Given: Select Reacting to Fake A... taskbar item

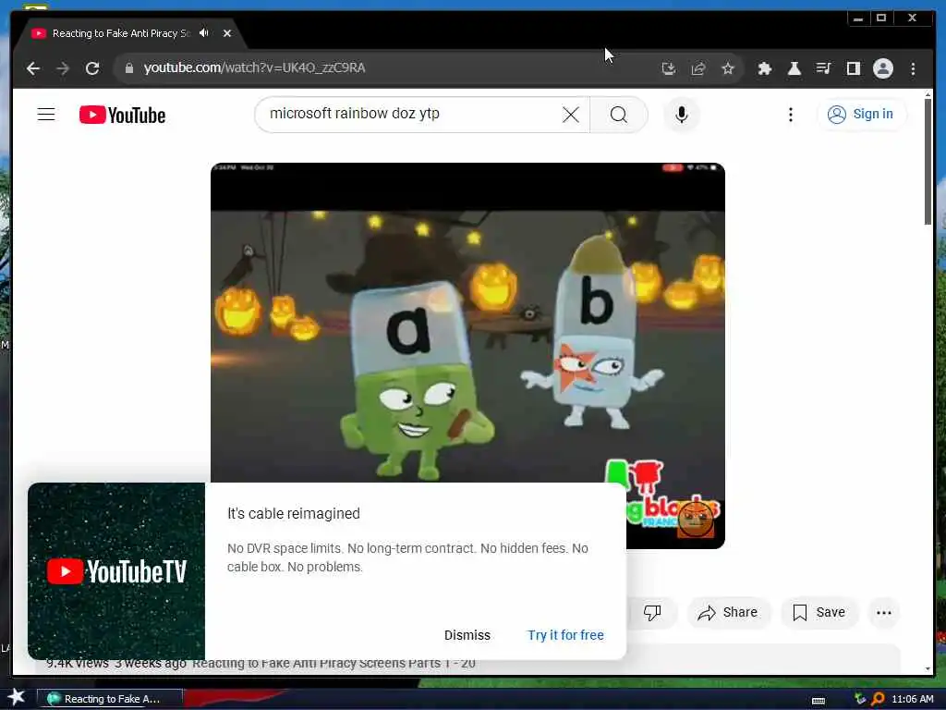Looking at the screenshot, I should click(110, 699).
